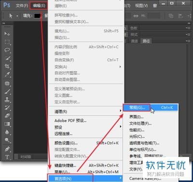Select the Crop tool
Screen dimensions: 193x182
coord(7,66)
